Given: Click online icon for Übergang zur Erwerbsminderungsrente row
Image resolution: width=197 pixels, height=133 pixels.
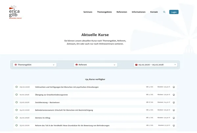Looking at the screenshot, I should pos(174,95).
